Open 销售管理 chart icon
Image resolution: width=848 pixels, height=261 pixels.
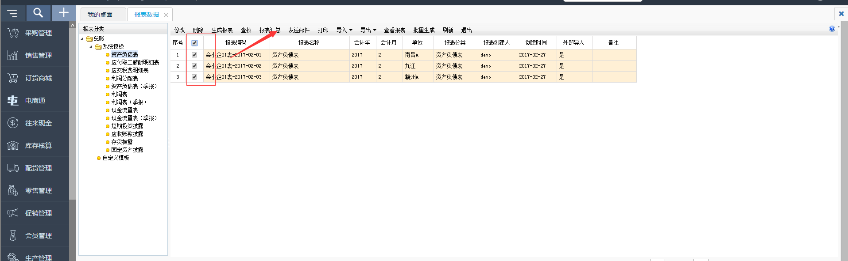pyautogui.click(x=13, y=55)
